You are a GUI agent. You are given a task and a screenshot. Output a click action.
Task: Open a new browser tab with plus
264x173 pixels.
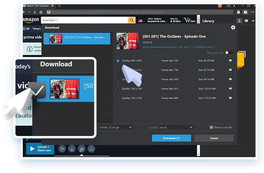[x=59, y=6]
